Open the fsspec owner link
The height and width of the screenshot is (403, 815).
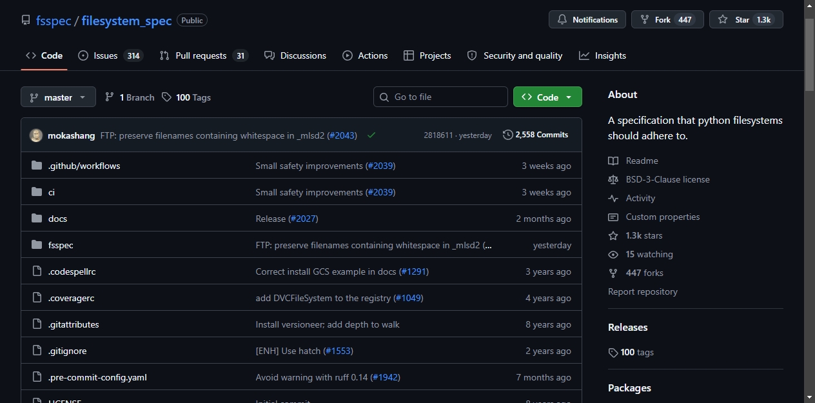pyautogui.click(x=54, y=21)
